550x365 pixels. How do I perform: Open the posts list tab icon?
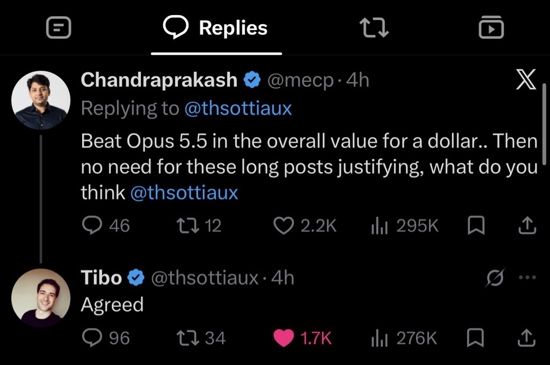[x=59, y=28]
